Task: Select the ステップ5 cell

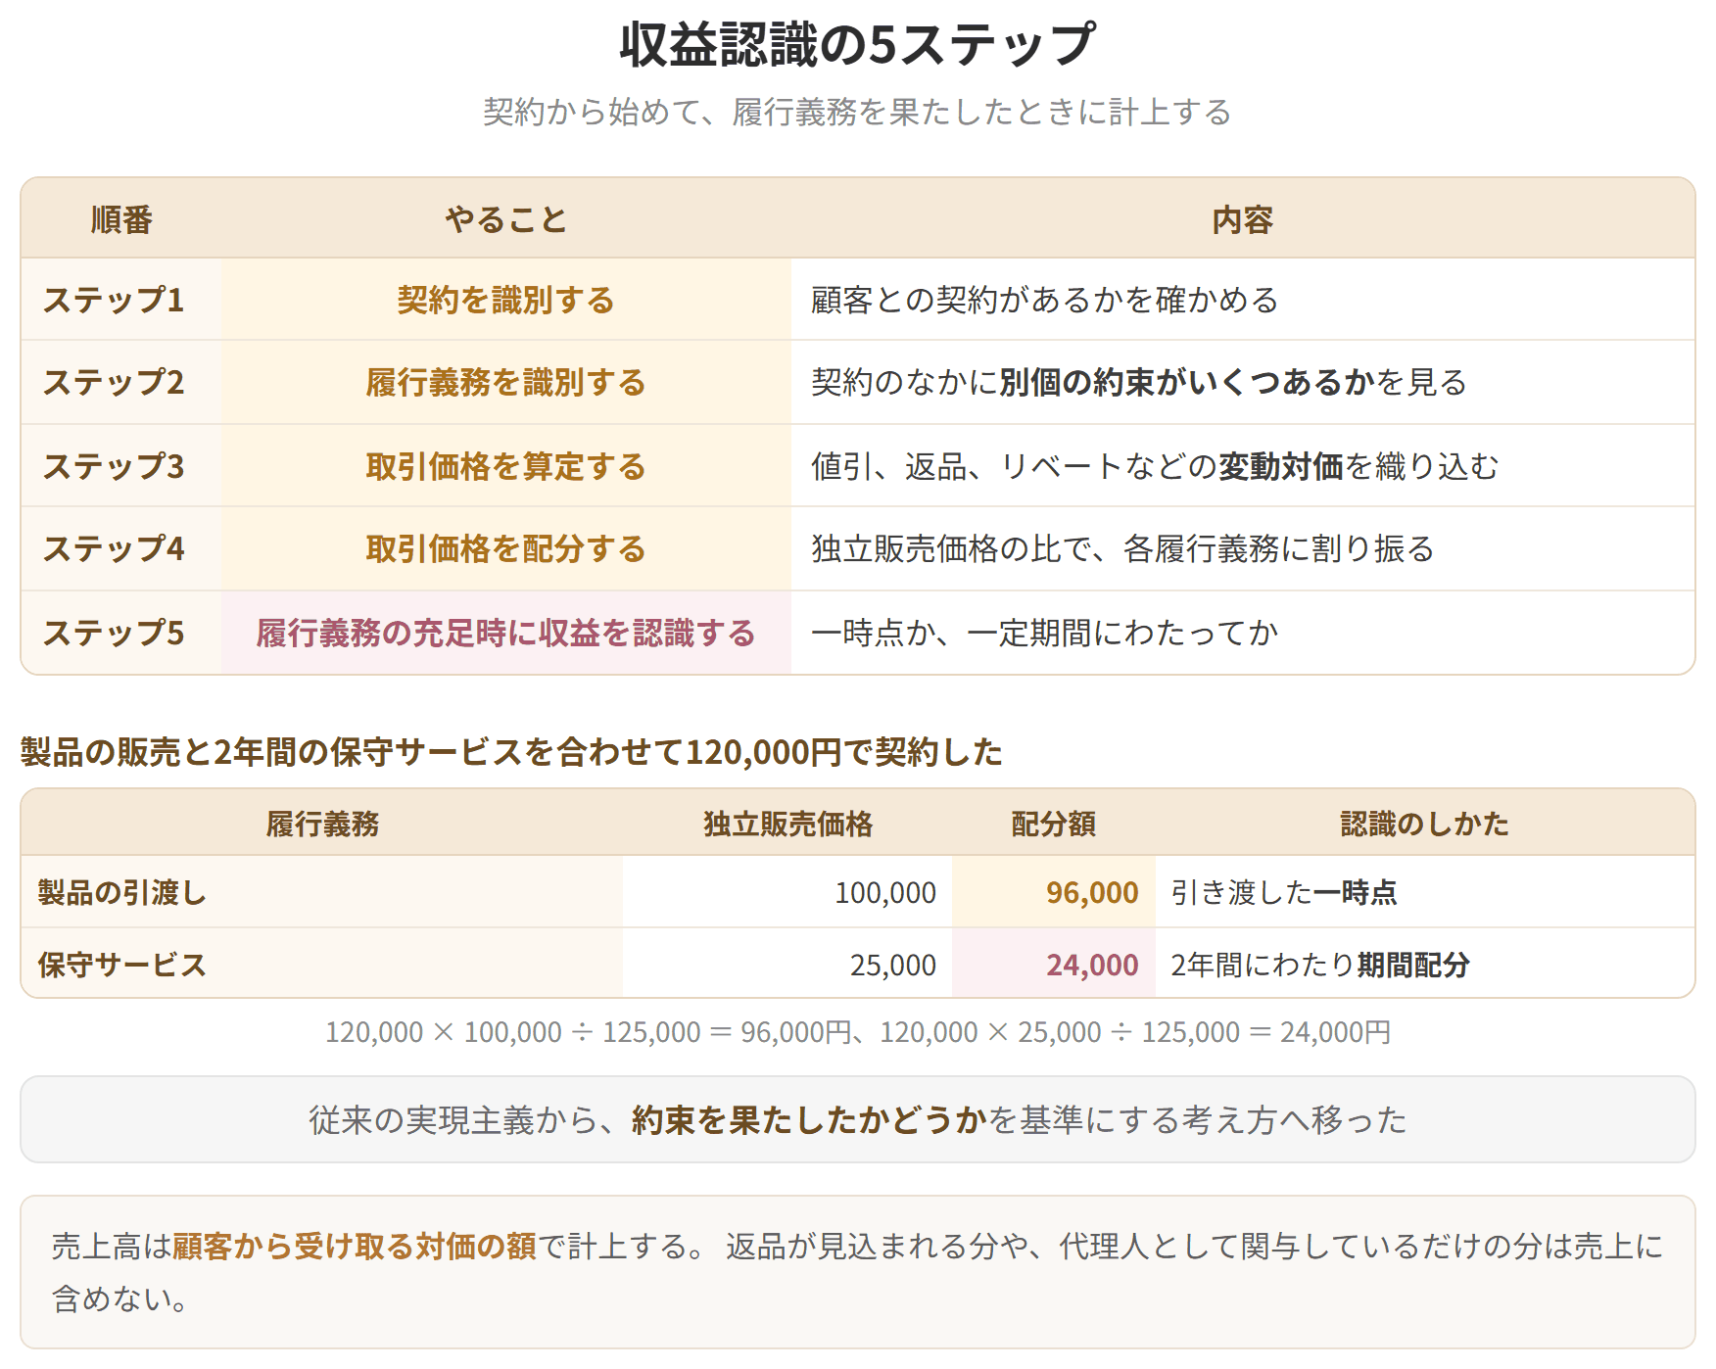Action: point(121,633)
